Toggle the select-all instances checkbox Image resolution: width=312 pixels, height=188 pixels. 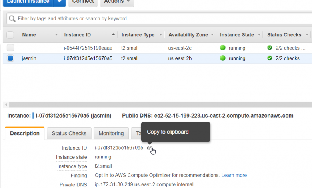10,35
